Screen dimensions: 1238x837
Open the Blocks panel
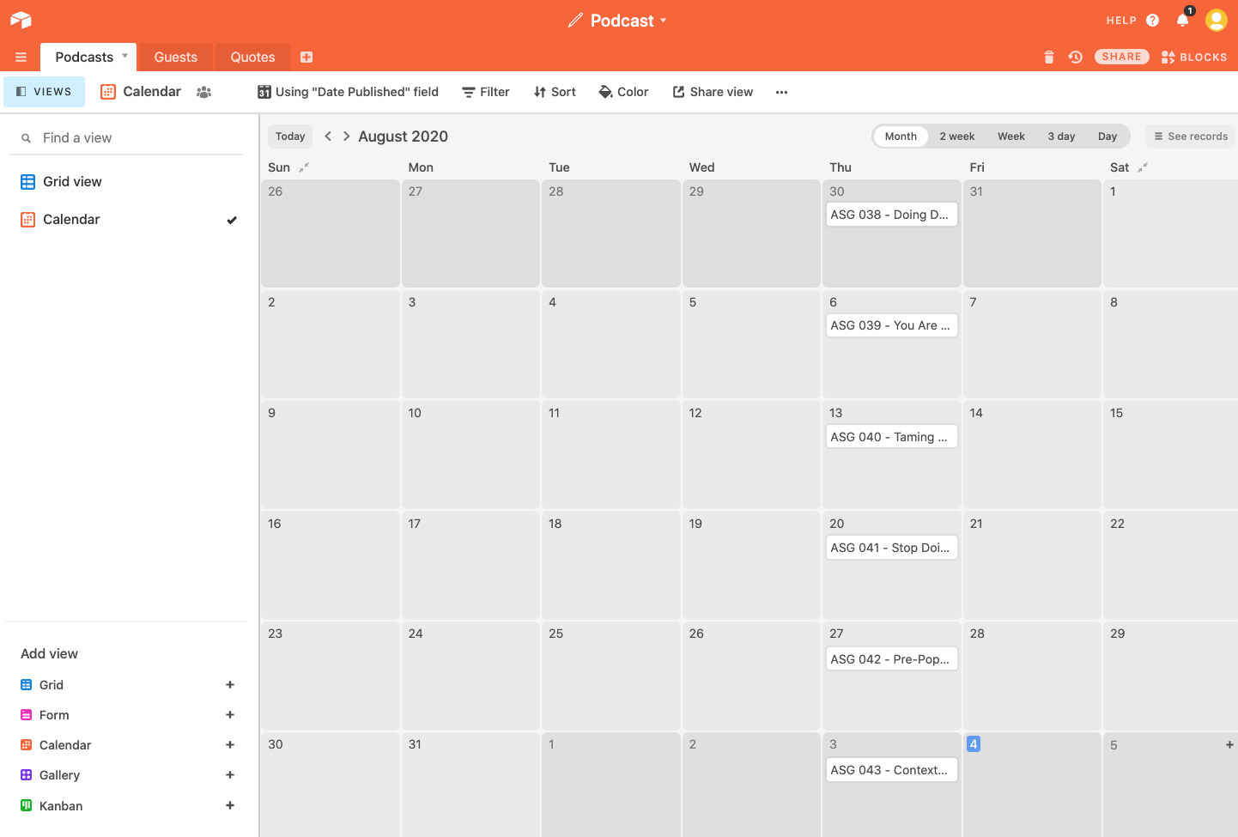tap(1194, 56)
